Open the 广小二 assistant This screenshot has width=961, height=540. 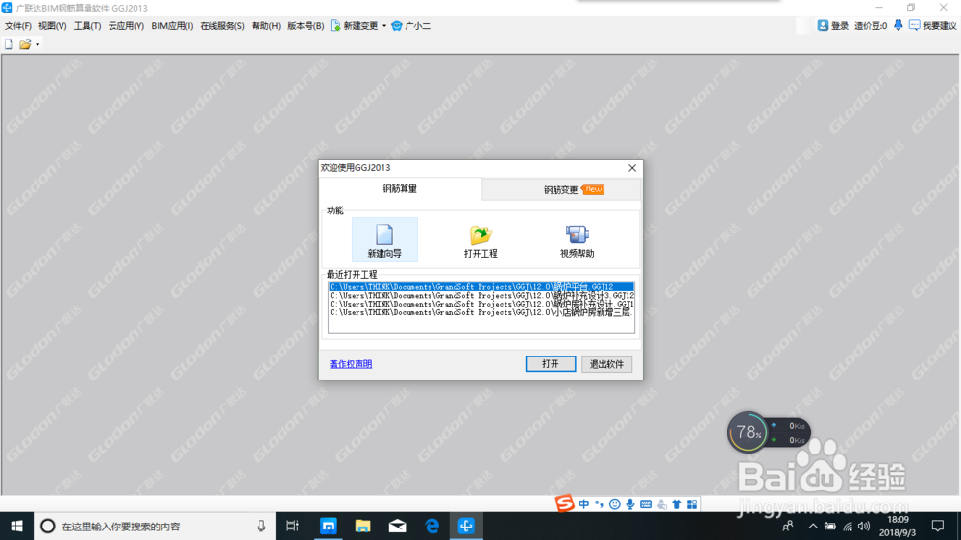(410, 26)
